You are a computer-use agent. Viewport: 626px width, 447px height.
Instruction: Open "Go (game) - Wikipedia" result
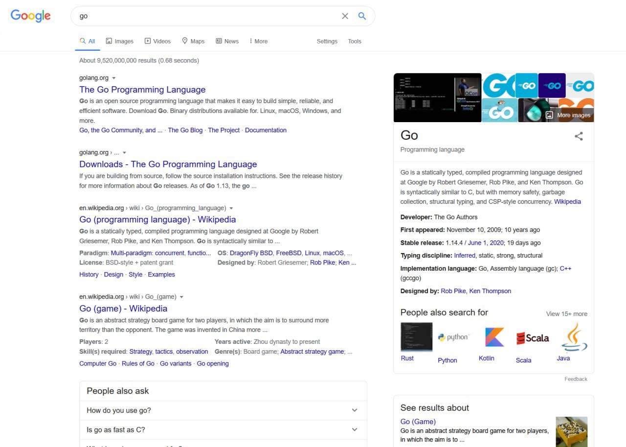coord(123,308)
